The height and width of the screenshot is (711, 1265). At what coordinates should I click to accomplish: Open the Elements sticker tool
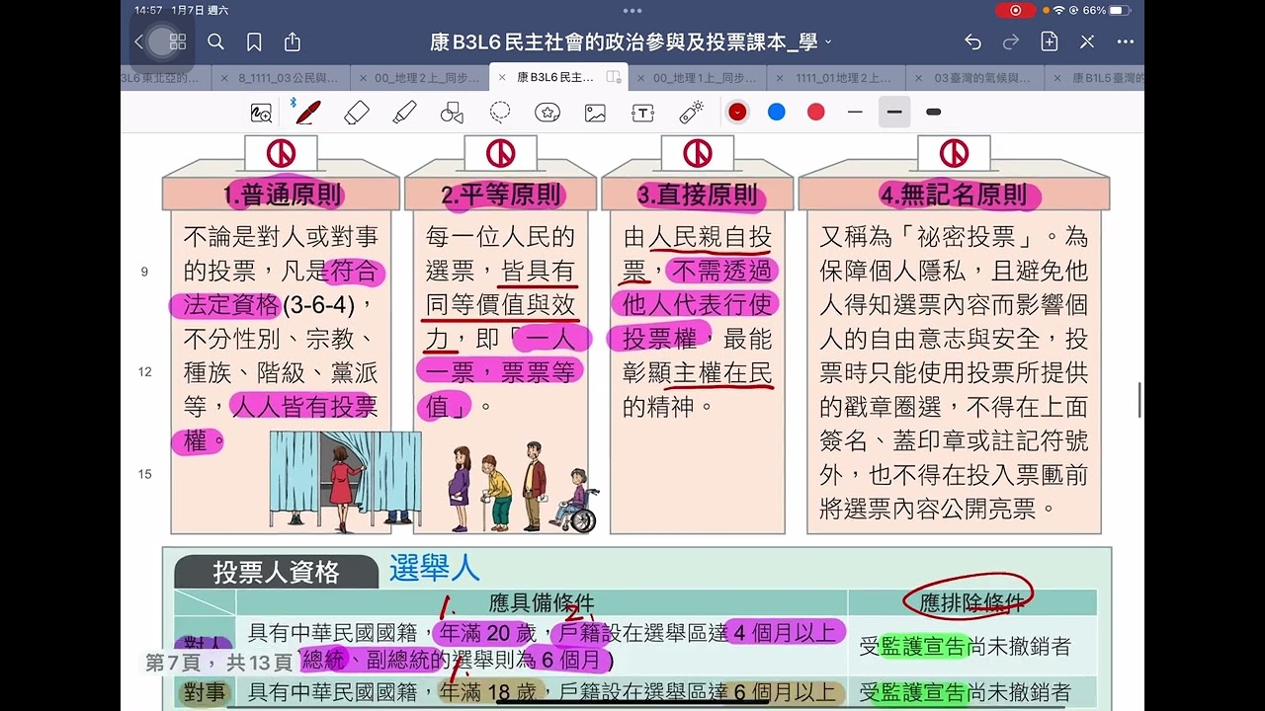[x=548, y=113]
